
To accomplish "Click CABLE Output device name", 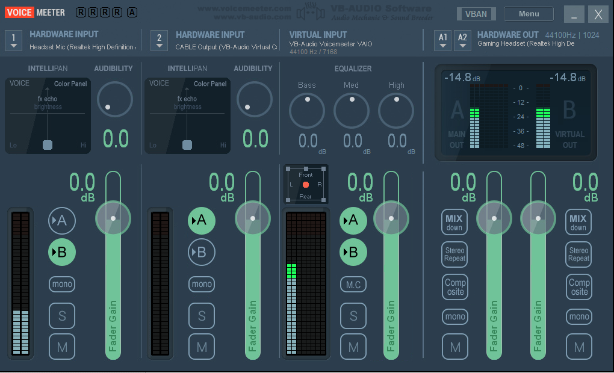I will click(226, 47).
